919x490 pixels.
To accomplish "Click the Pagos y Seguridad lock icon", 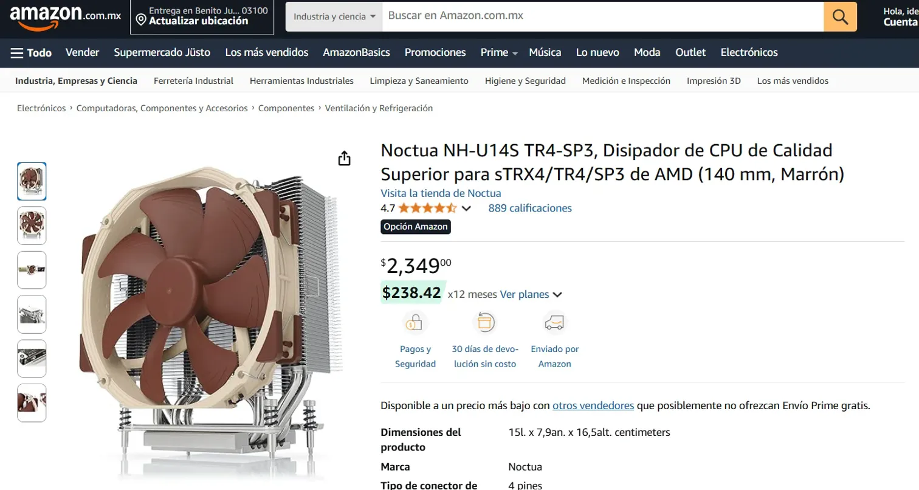I will [416, 322].
